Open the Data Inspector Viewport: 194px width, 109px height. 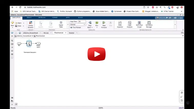point(120,24)
